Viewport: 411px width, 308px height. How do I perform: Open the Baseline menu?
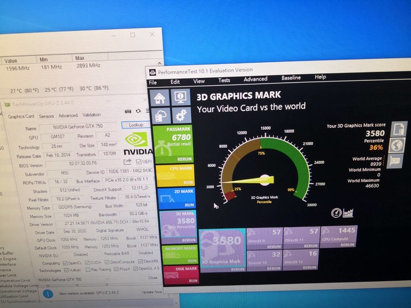pyautogui.click(x=291, y=78)
